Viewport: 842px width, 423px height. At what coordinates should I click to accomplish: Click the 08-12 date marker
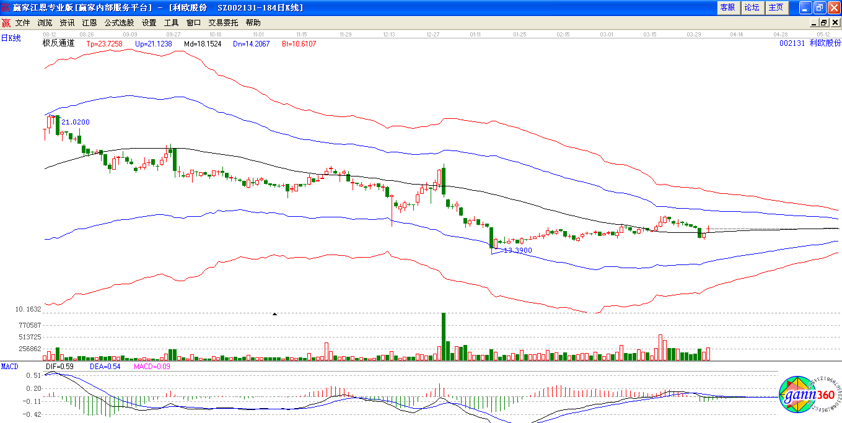(50, 35)
